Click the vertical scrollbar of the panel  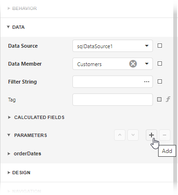[175, 98]
